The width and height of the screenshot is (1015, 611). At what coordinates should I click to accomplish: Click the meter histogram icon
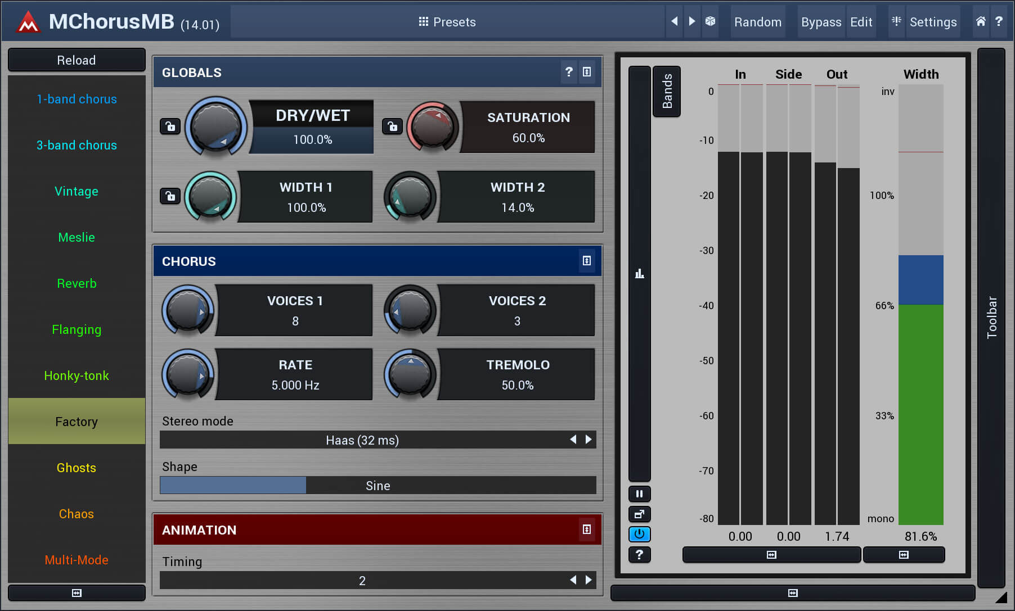coord(639,274)
